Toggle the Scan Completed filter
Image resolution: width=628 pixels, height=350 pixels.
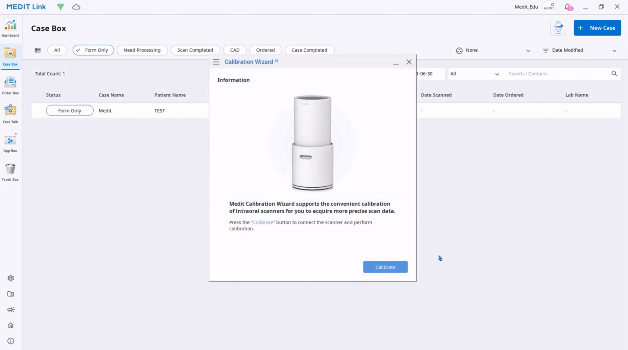195,50
